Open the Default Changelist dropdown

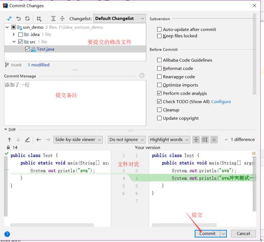pyautogui.click(x=119, y=18)
